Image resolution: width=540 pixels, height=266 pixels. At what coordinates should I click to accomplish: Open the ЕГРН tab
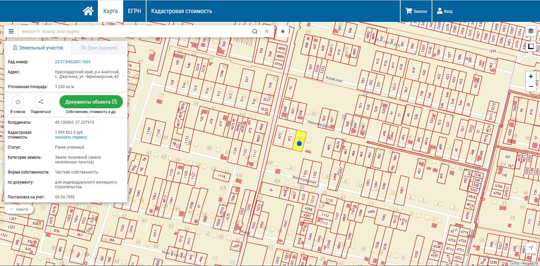[x=134, y=11]
